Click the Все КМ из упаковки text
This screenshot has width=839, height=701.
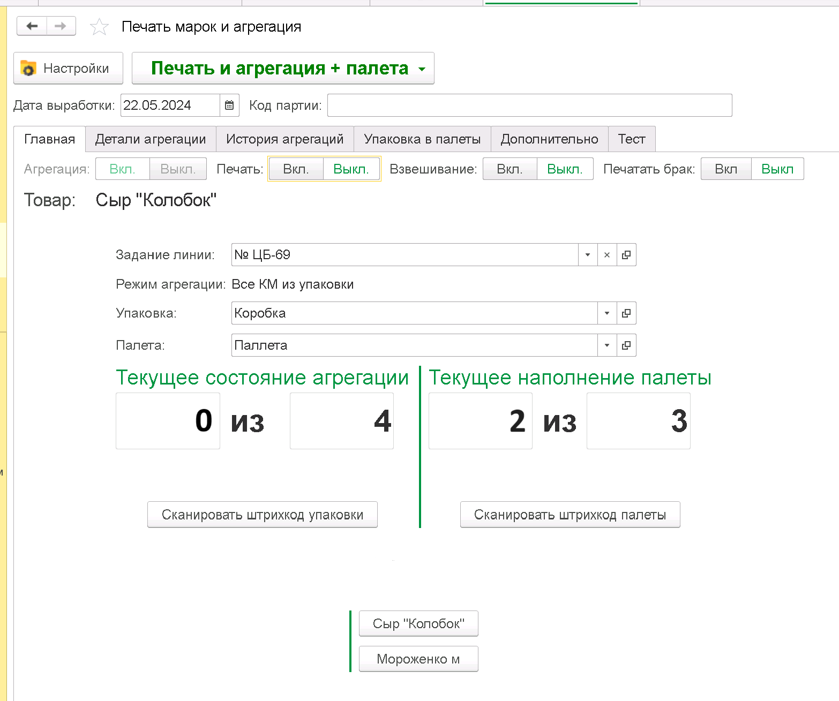[x=293, y=284]
